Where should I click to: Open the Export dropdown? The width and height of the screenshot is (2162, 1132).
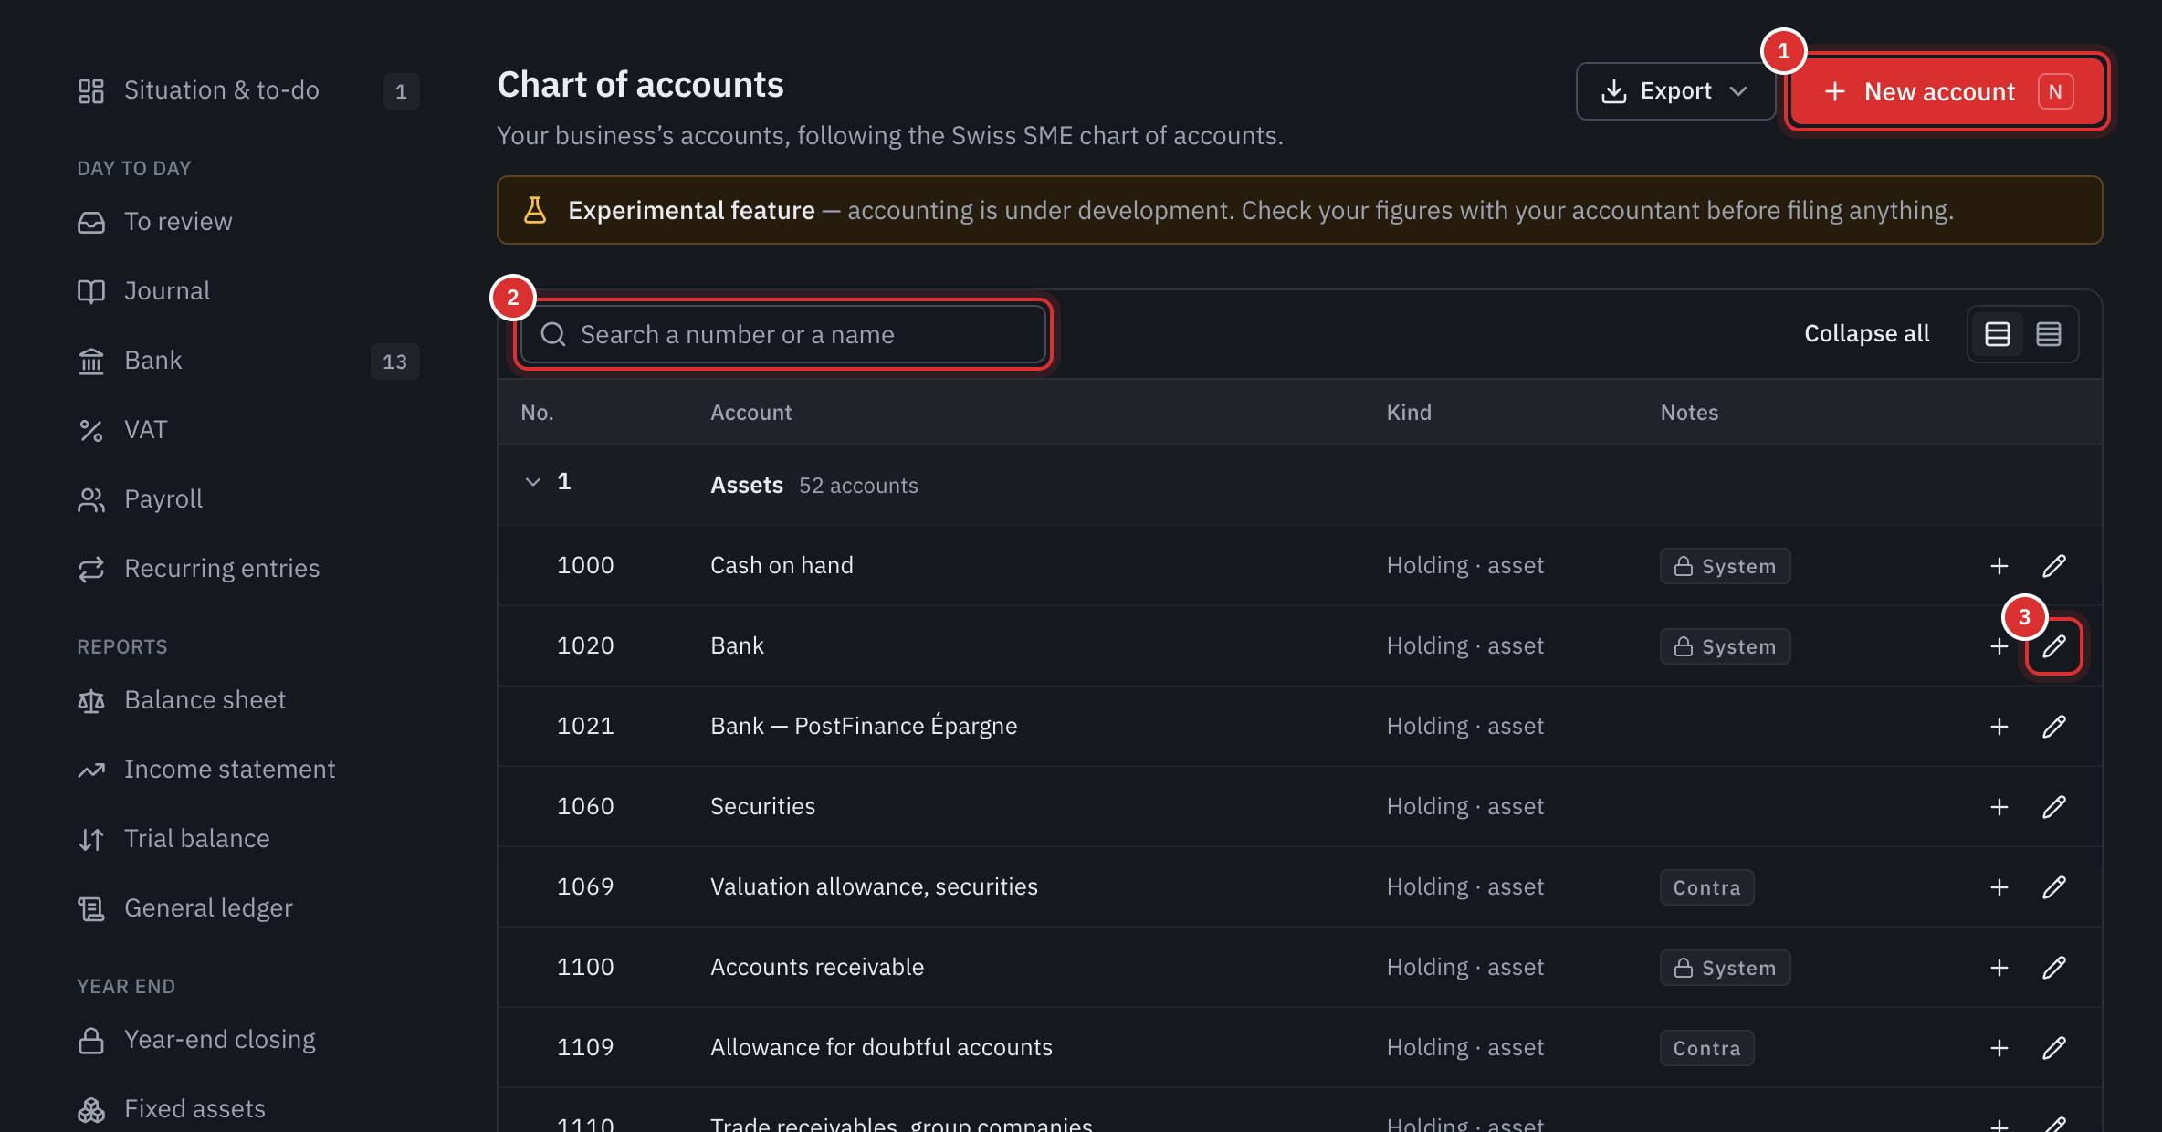pyautogui.click(x=1674, y=91)
